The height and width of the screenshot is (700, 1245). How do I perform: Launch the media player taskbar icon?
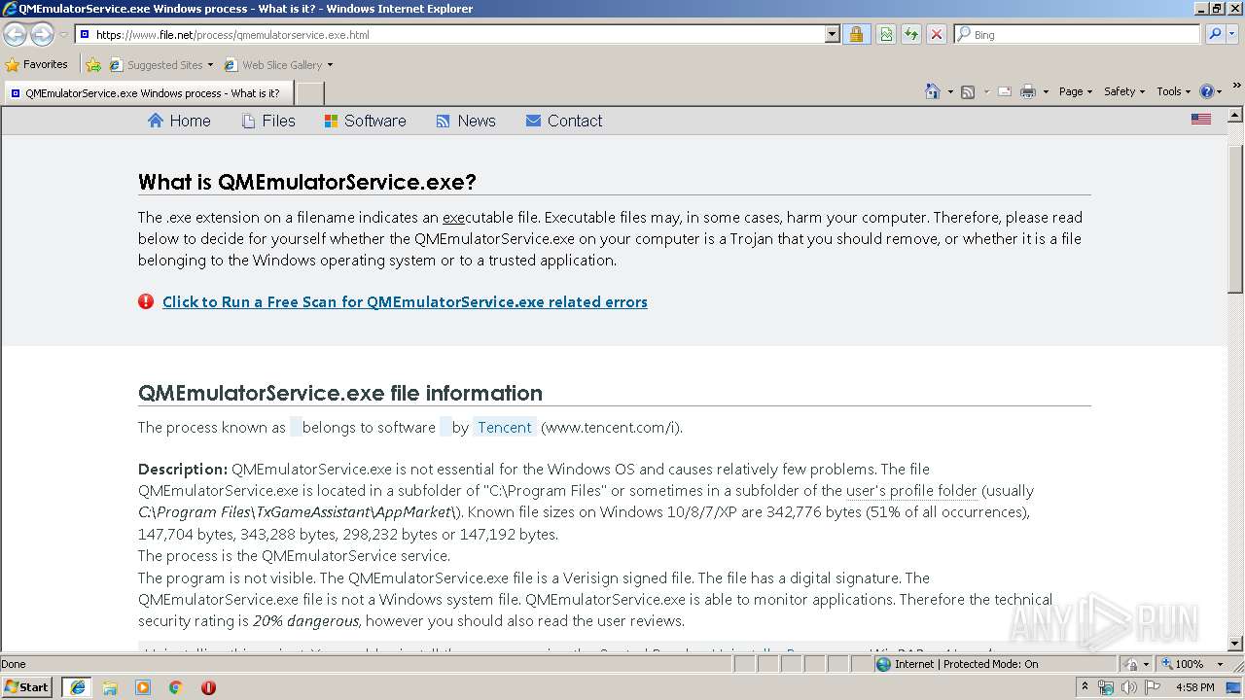point(143,687)
